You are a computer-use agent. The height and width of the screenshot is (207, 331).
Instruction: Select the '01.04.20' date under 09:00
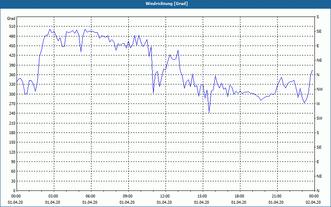[127, 202]
